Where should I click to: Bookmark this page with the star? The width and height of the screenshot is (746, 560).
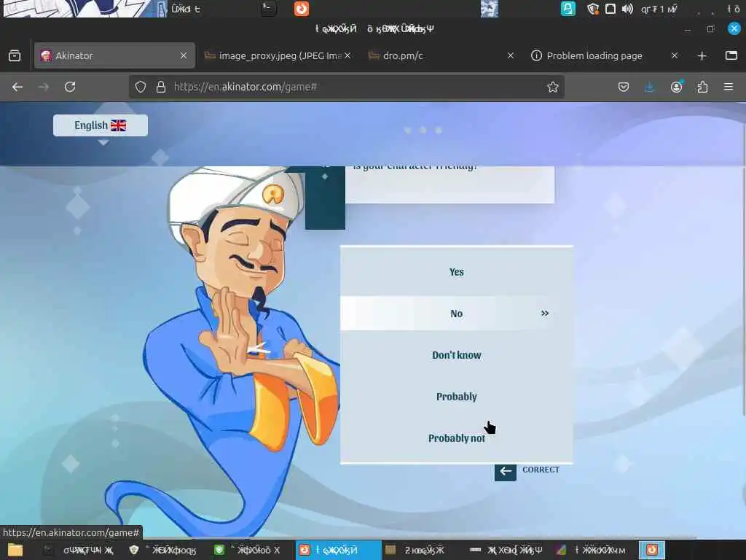(x=552, y=87)
